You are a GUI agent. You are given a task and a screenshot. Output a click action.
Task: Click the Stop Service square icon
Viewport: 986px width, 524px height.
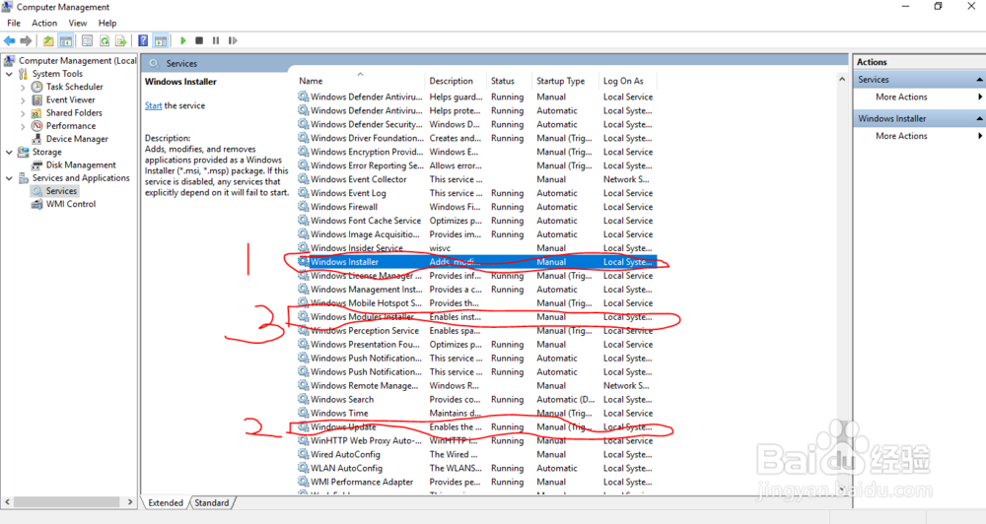point(199,40)
